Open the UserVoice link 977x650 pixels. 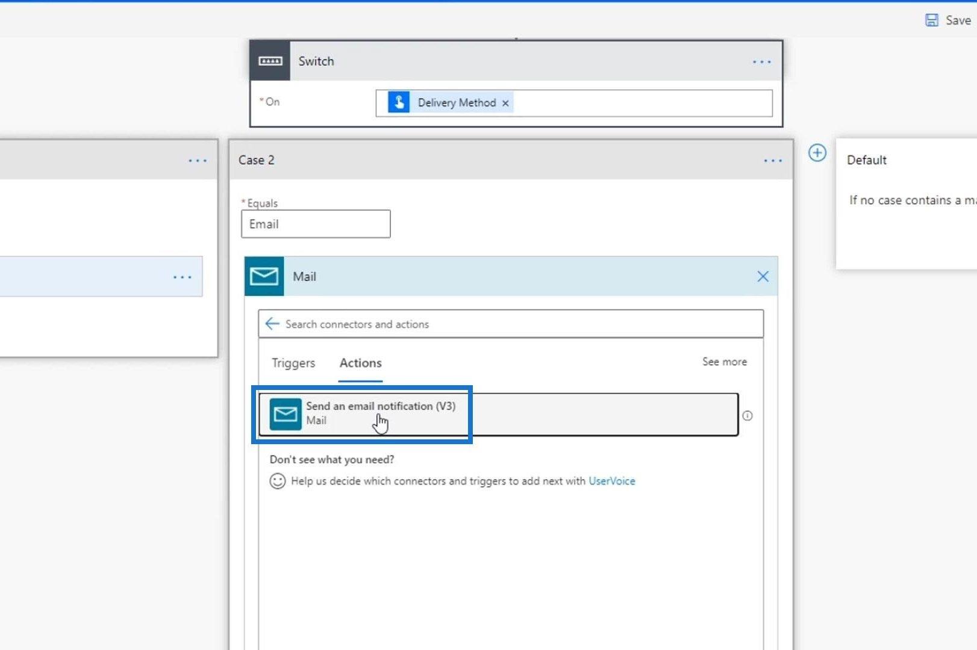tap(612, 481)
